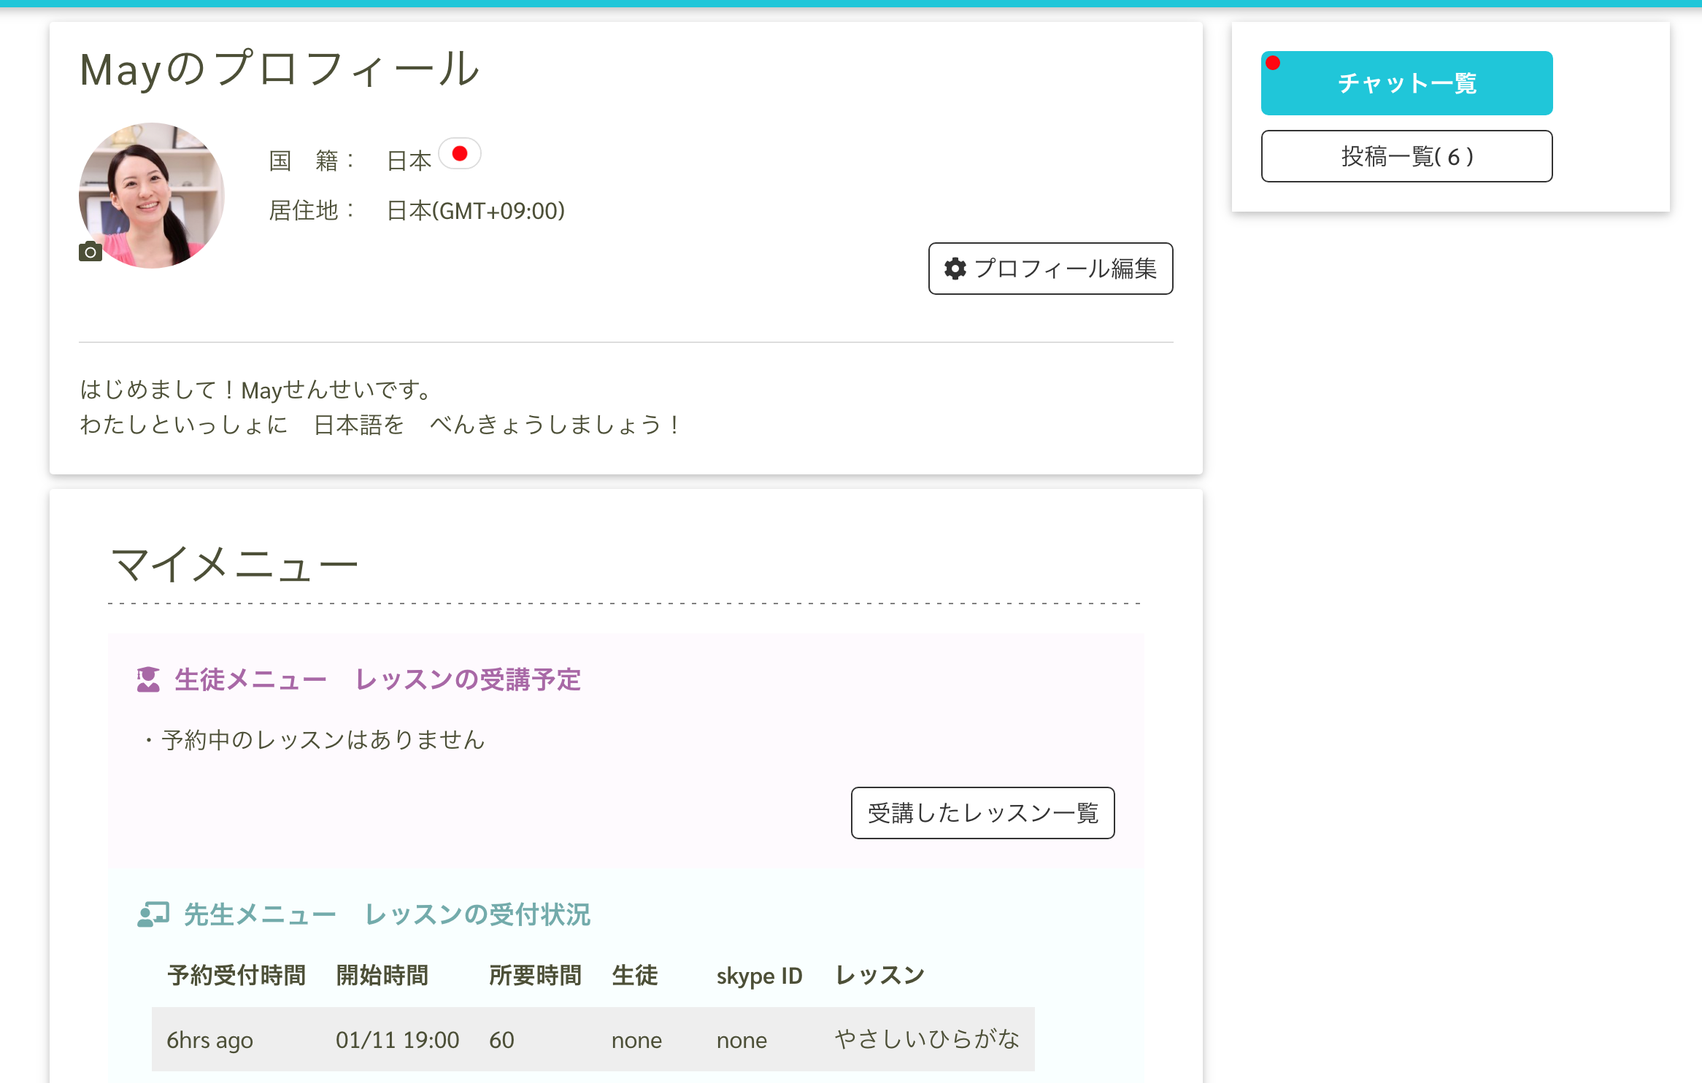Click the camera icon on profile photo
Viewport: 1702px width, 1083px height.
point(91,252)
